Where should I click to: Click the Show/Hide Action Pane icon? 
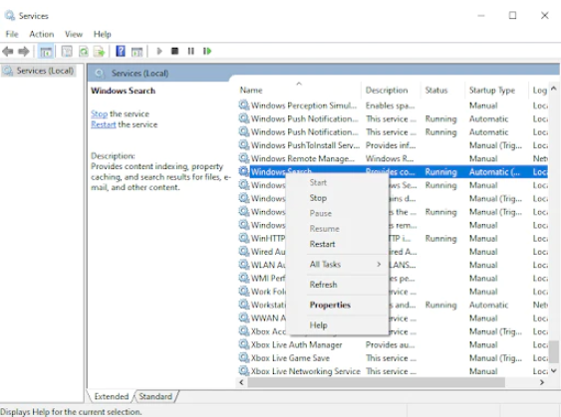137,52
